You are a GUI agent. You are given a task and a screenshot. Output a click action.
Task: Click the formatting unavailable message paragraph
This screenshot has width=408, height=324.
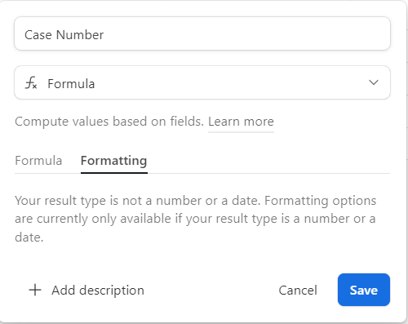point(196,219)
